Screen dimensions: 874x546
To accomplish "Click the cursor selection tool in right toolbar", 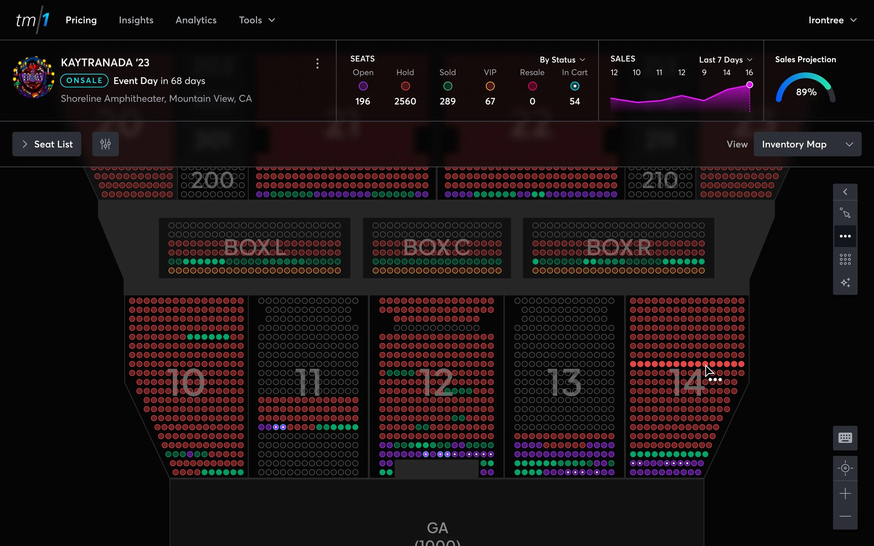I will point(845,213).
